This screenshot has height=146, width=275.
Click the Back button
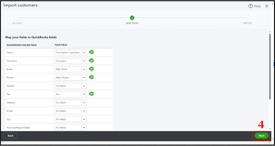click(x=10, y=136)
